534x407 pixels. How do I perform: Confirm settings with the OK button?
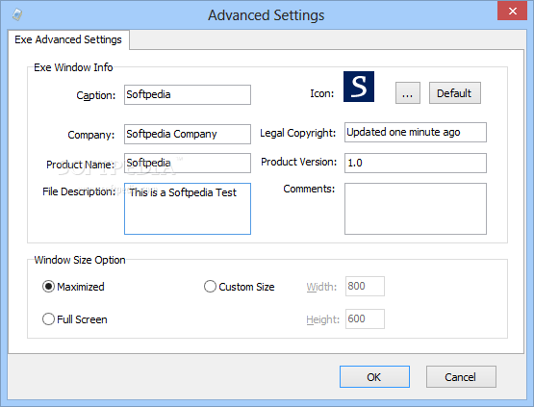(x=374, y=376)
